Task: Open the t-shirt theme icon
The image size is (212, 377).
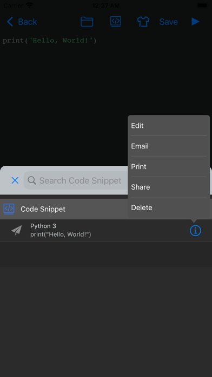Action: pyautogui.click(x=143, y=22)
